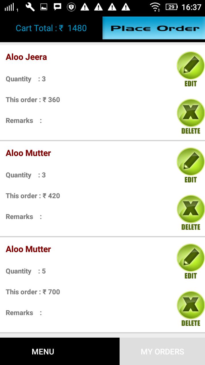Tap Aloo Jeera Remarks field

(24, 121)
